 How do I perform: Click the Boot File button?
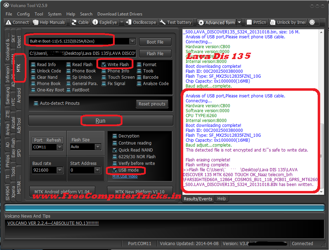pyautogui.click(x=155, y=42)
